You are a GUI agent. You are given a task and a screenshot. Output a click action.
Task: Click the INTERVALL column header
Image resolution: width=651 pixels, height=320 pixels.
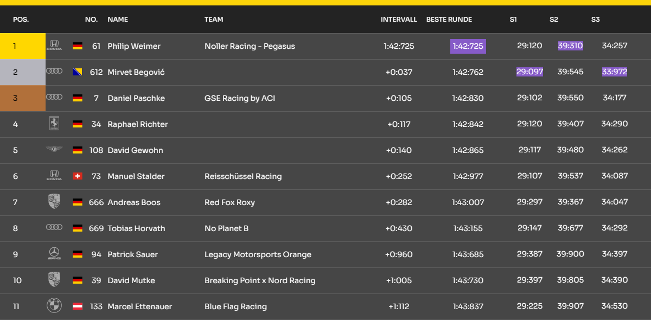(399, 20)
